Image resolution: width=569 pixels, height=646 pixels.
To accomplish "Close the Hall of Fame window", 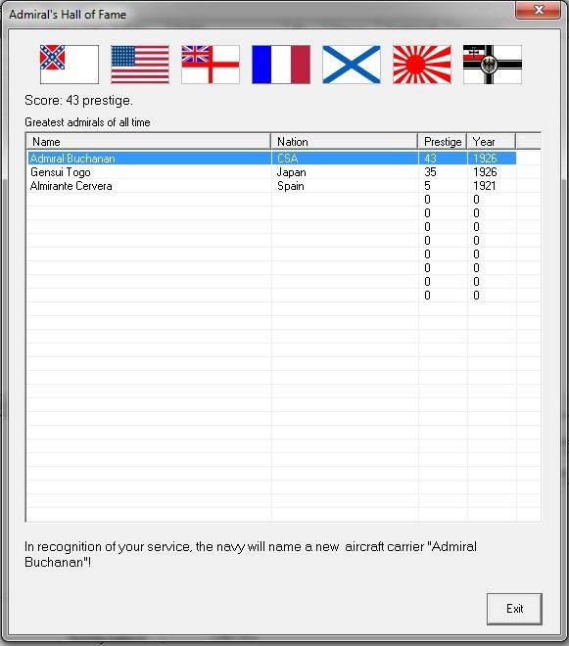I will click(538, 10).
